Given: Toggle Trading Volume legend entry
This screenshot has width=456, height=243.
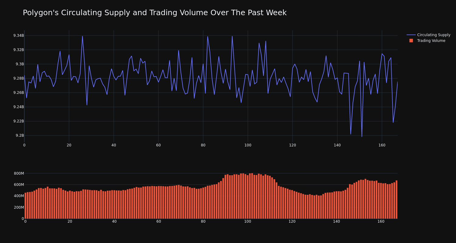Looking at the screenshot, I should pyautogui.click(x=426, y=41).
